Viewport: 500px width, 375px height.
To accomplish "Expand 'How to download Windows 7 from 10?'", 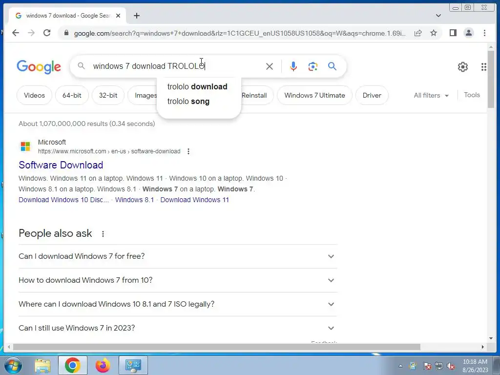I will [178, 280].
